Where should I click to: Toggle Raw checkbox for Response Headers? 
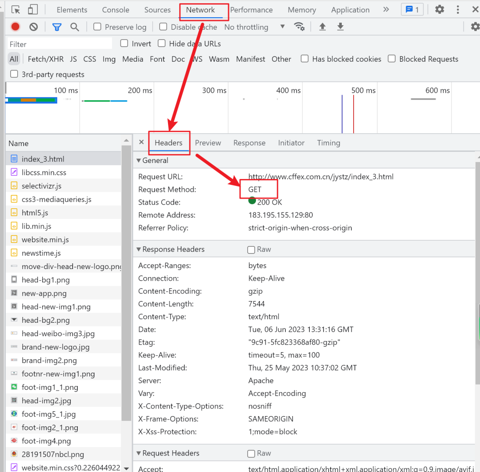(x=251, y=250)
